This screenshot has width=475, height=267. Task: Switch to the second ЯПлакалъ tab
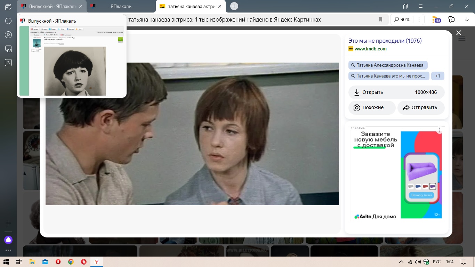point(120,6)
